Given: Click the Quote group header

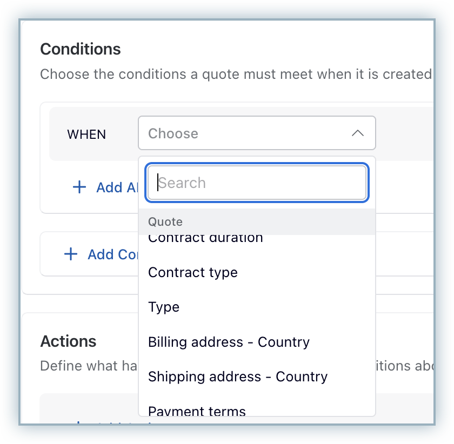Looking at the screenshot, I should tap(165, 222).
